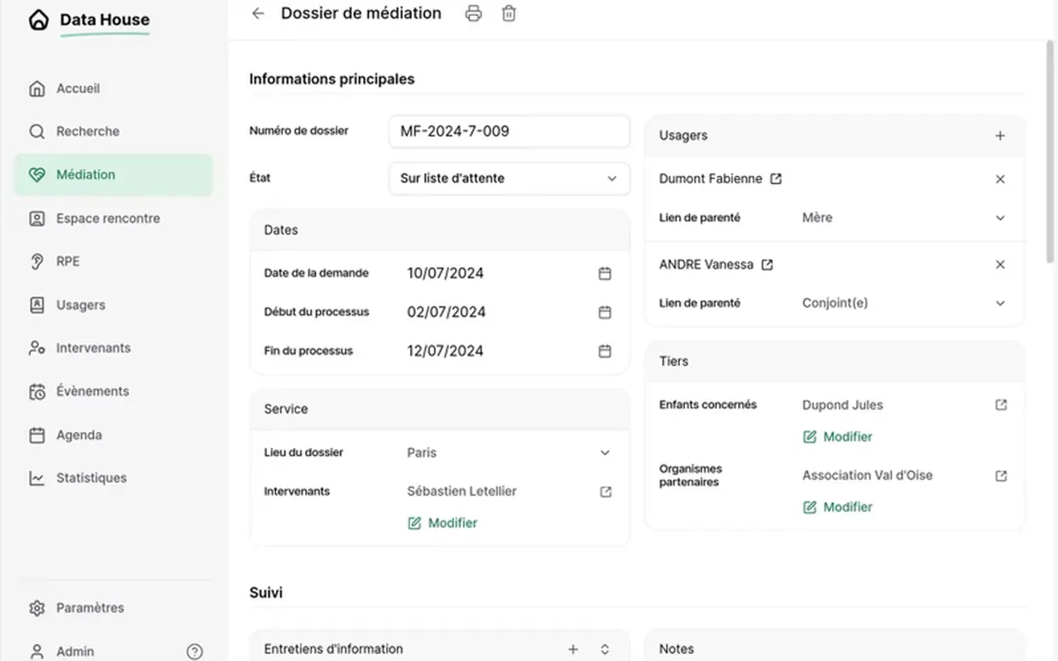Open Intervenants in the sidebar
Viewport: 1058px width, 661px height.
click(x=113, y=348)
